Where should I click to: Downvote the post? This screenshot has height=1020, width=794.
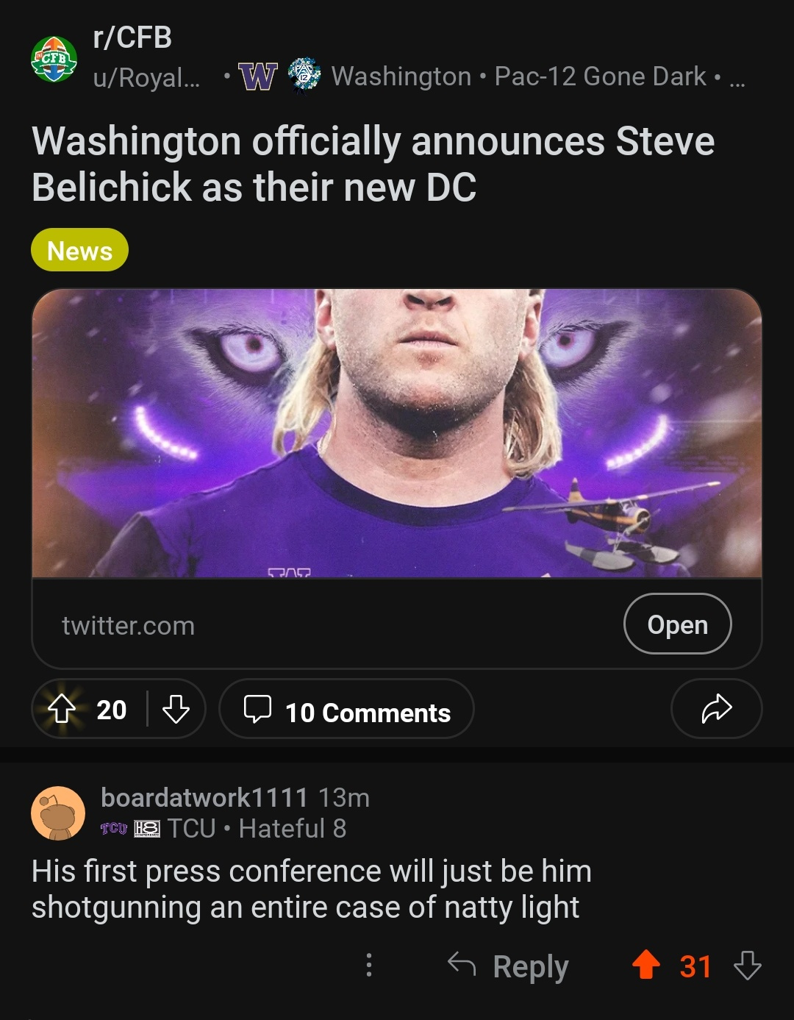coord(176,710)
